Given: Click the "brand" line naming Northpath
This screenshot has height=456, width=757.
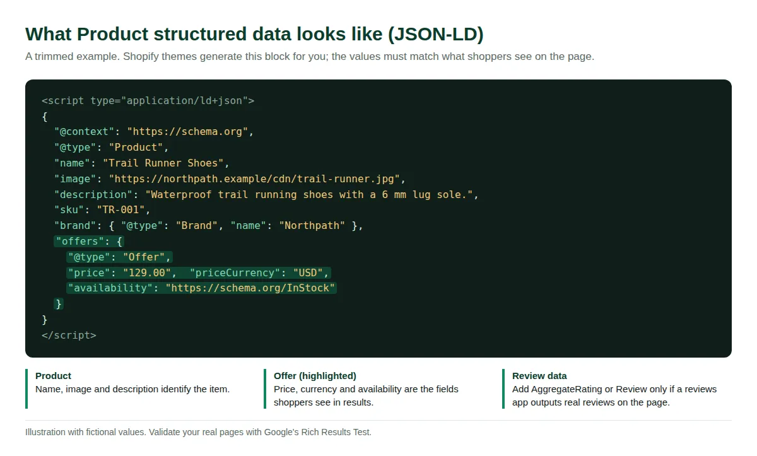Looking at the screenshot, I should [x=209, y=225].
